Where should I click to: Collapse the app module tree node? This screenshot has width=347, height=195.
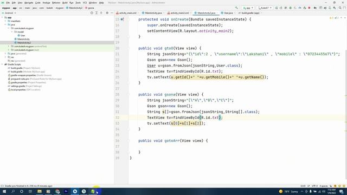(2, 17)
